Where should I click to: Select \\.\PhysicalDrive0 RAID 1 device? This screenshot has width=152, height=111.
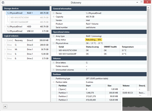tap(27, 13)
